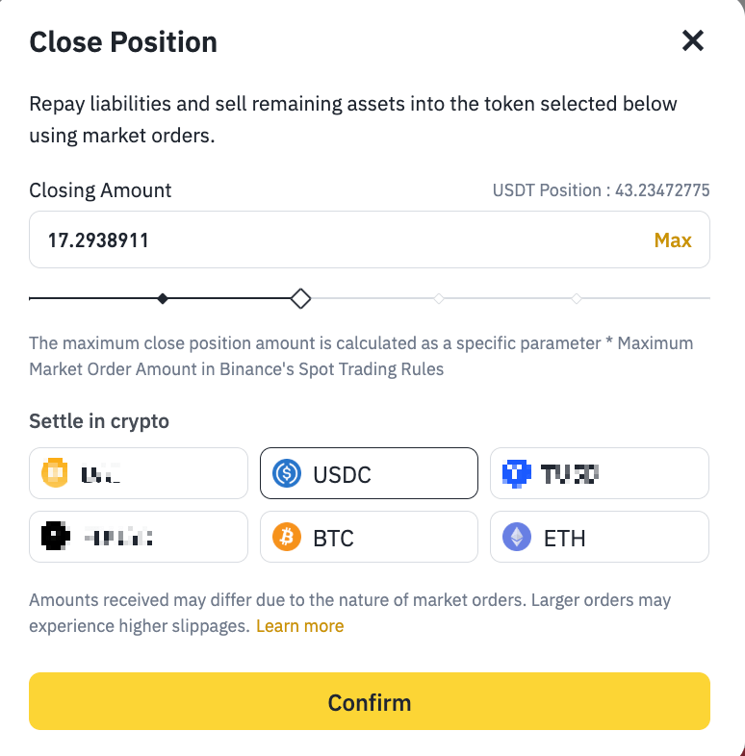745x756 pixels.
Task: Select the TUSD settlement option label
Action: point(570,474)
